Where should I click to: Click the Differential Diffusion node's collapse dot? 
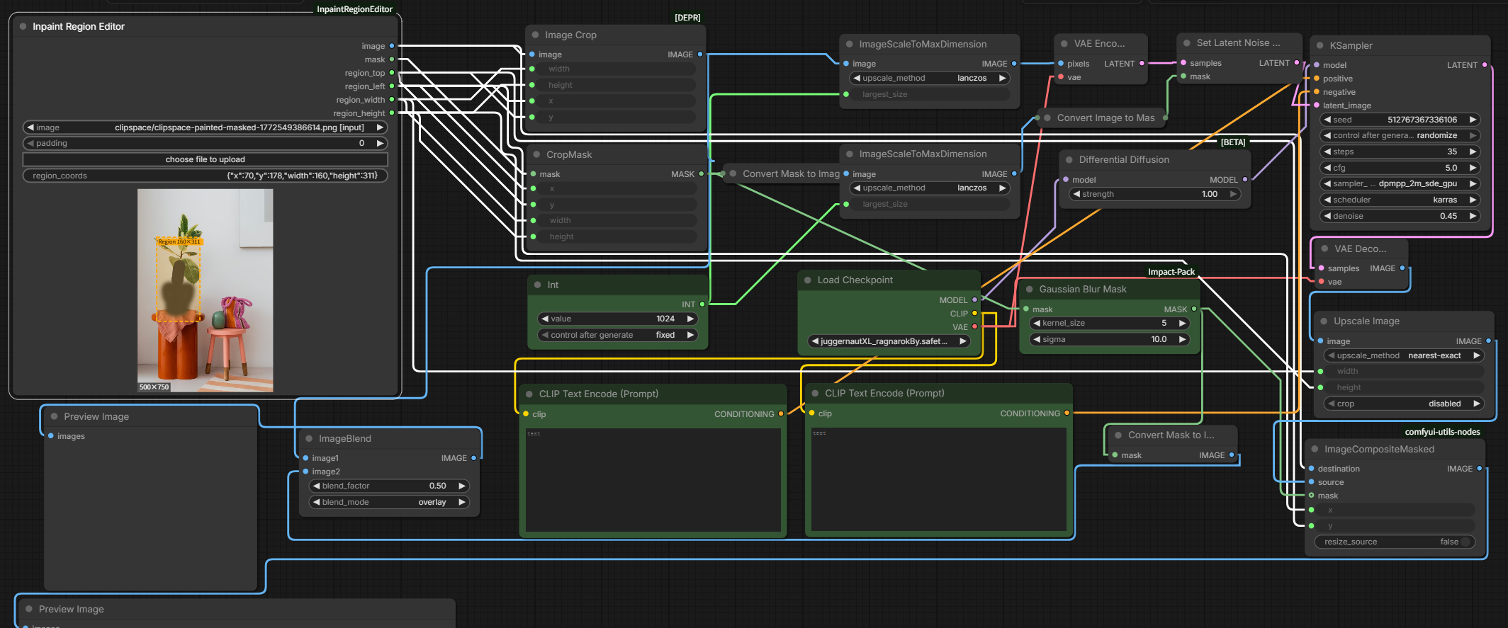pyautogui.click(x=1069, y=159)
